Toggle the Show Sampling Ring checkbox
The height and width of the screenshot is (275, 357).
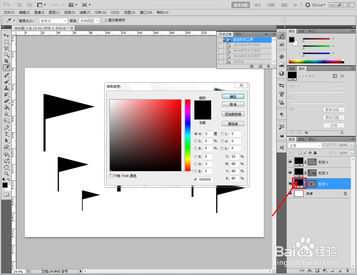pos(106,20)
